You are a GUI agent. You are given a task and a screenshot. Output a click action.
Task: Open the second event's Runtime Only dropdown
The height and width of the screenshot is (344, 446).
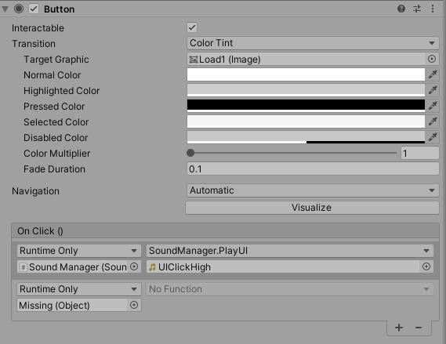(x=79, y=289)
